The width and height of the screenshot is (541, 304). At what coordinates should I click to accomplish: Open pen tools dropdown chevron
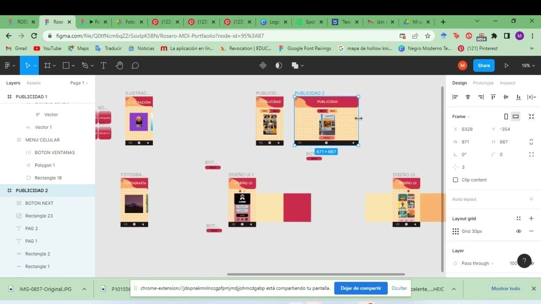(92, 66)
